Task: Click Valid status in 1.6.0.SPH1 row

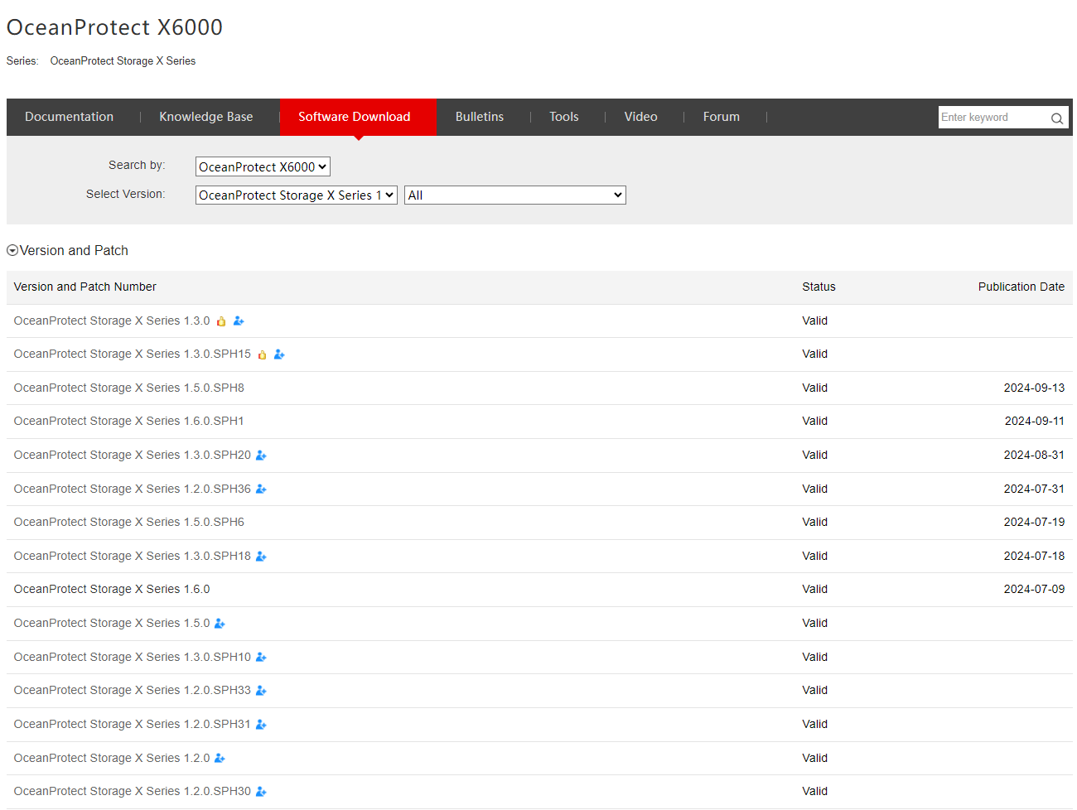Action: 814,422
